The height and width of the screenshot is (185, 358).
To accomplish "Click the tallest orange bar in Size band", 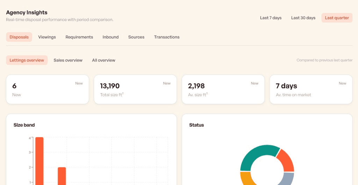I will (39, 161).
